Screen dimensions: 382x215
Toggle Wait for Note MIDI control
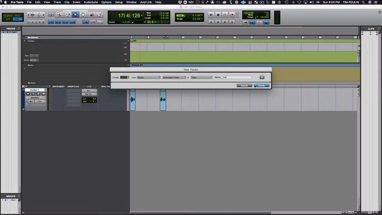(245, 23)
